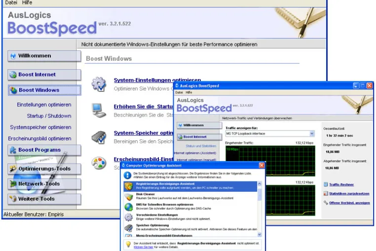Click the title bar icon of Computer Optimierungs-Assistent
Screen dimensions: 376x251
tap(123, 165)
